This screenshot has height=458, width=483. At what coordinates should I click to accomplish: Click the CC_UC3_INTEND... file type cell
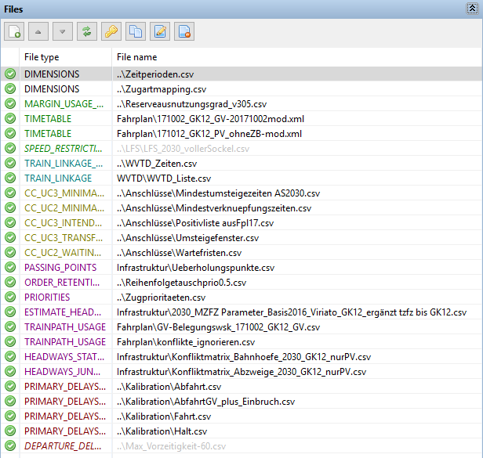(x=63, y=222)
